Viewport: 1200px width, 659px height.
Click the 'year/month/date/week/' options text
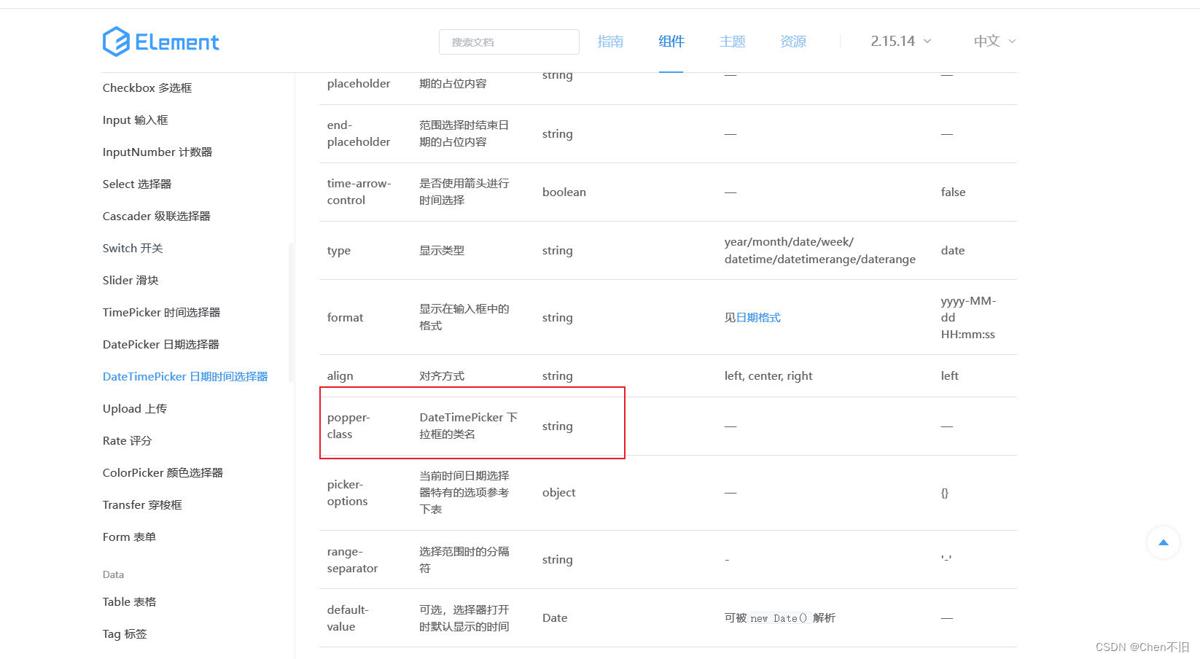coord(789,241)
